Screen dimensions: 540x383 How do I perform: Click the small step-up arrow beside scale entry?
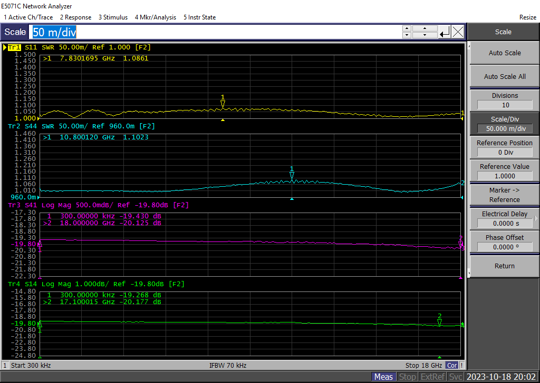(407, 28)
